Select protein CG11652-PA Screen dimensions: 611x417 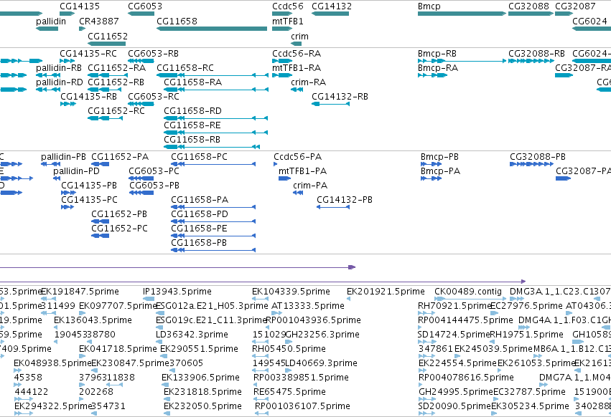(x=100, y=164)
